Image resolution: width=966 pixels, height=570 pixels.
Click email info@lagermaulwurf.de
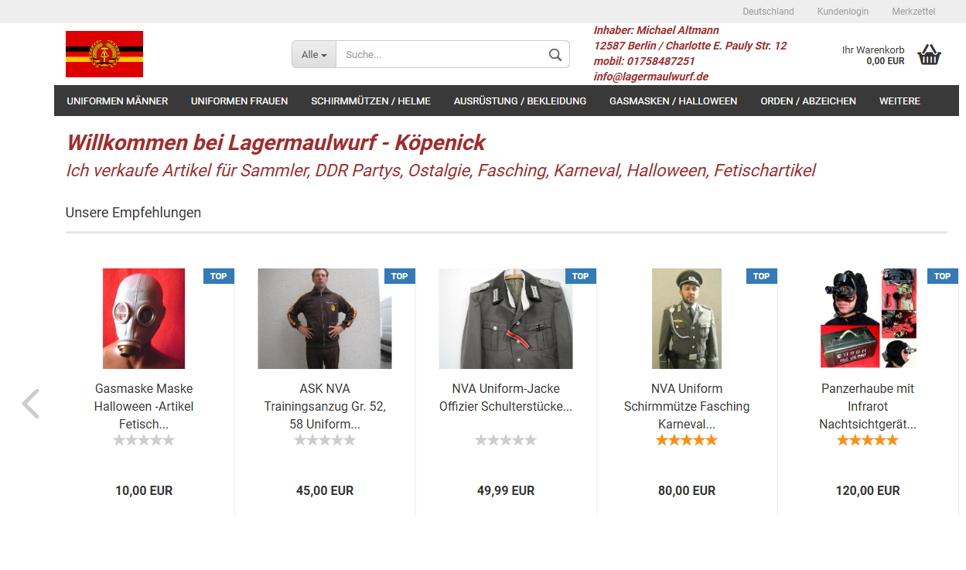[650, 77]
